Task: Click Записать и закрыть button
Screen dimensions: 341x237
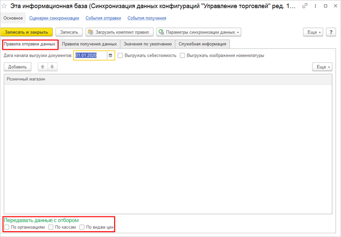Action: [x=26, y=32]
